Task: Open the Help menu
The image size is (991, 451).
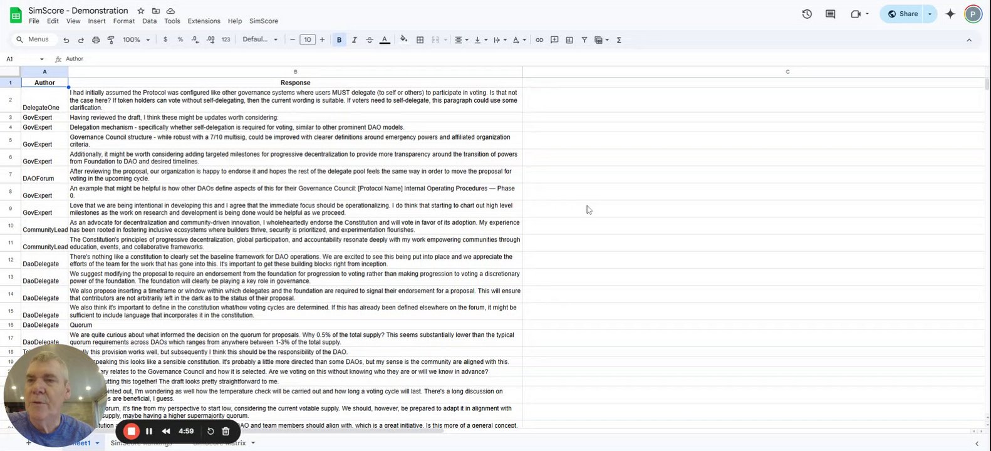Action: coord(235,21)
